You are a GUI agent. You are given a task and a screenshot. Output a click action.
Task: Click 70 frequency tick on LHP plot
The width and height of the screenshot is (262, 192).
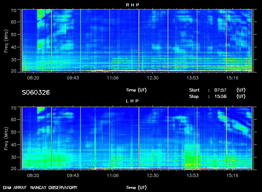coord(14,108)
